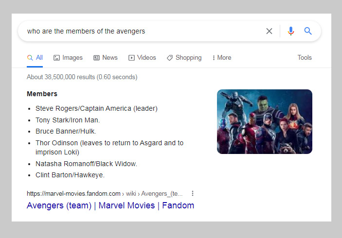Click the tag icon of the Shopping tab
This screenshot has height=238, width=342.
170,58
